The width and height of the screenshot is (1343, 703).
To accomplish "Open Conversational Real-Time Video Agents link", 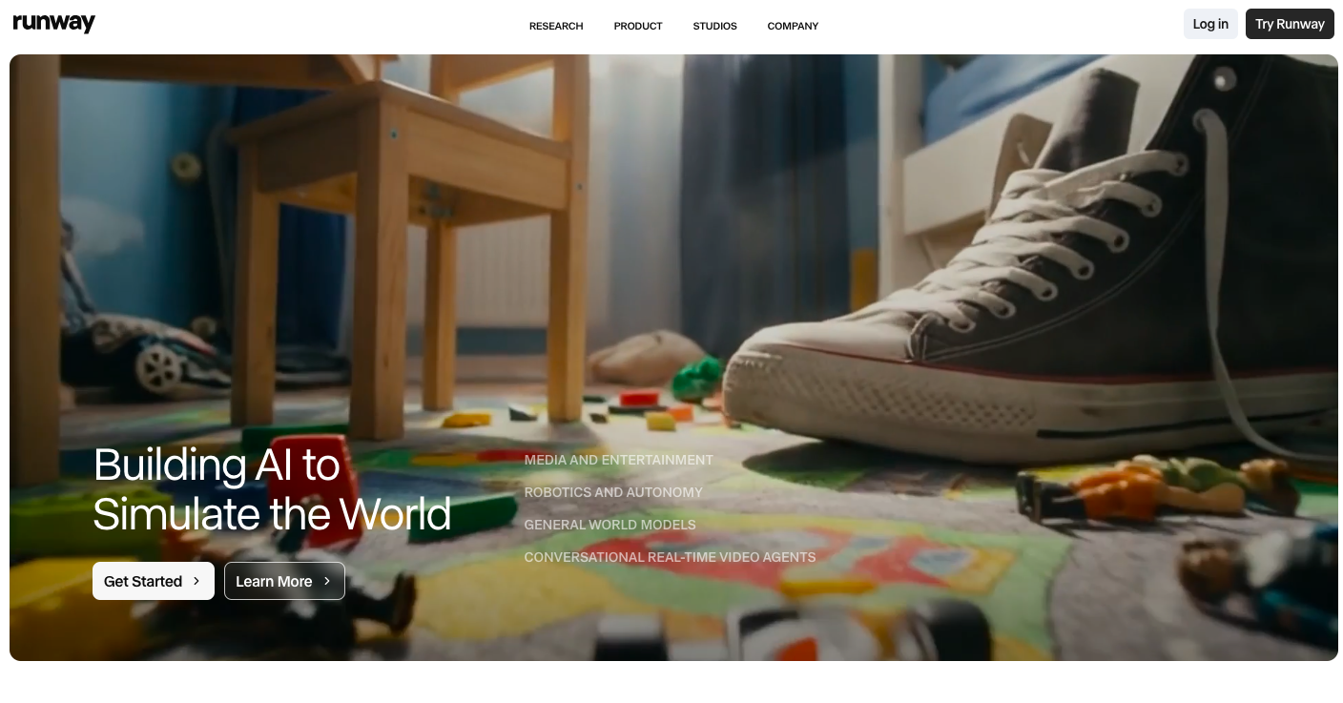I will 670,557.
